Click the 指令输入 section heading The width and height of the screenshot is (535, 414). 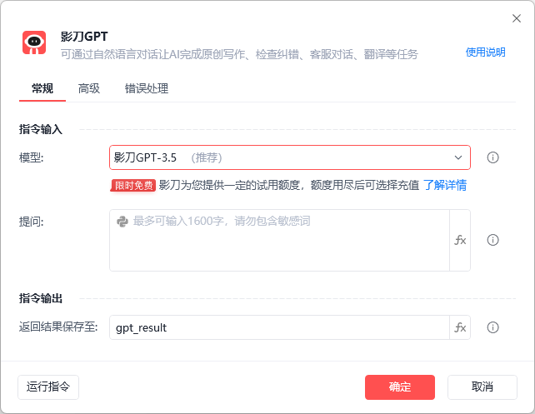click(41, 129)
